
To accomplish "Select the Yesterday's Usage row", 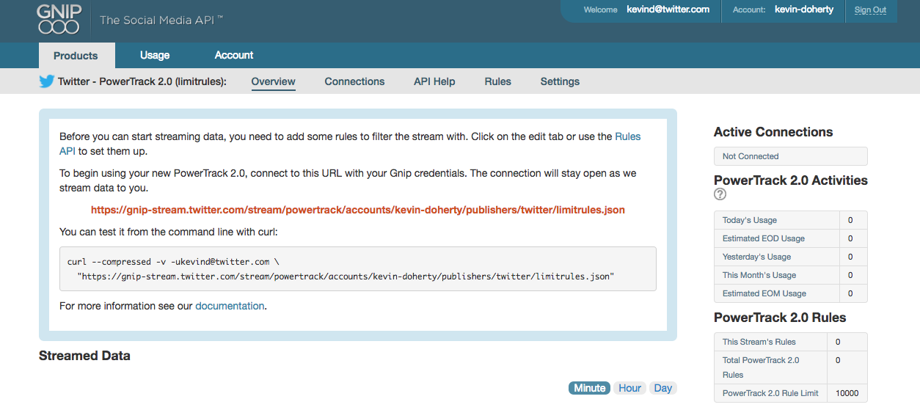I will [791, 257].
